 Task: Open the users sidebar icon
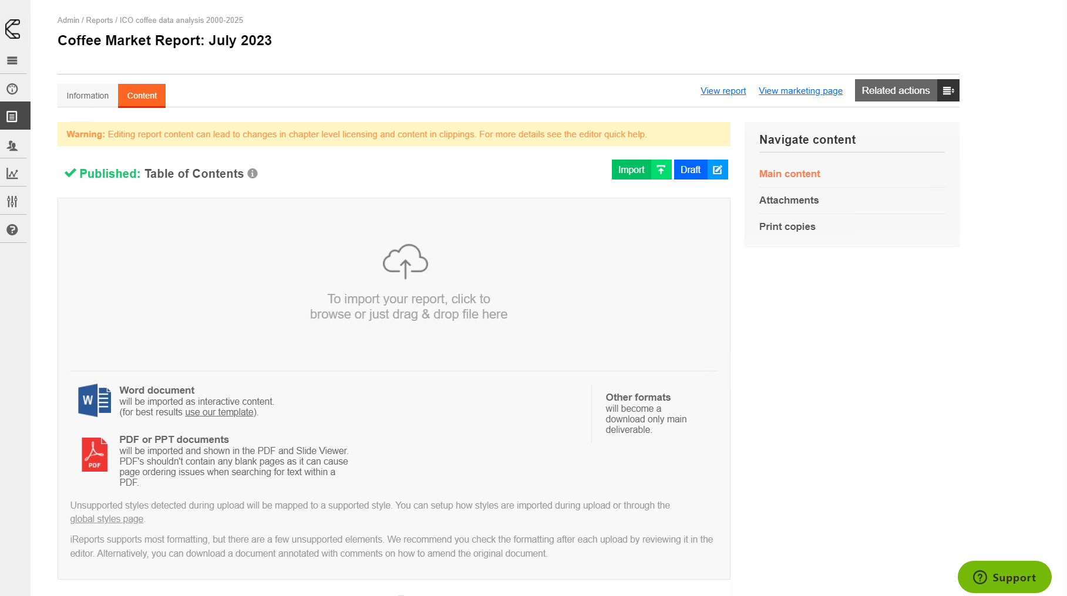12,145
